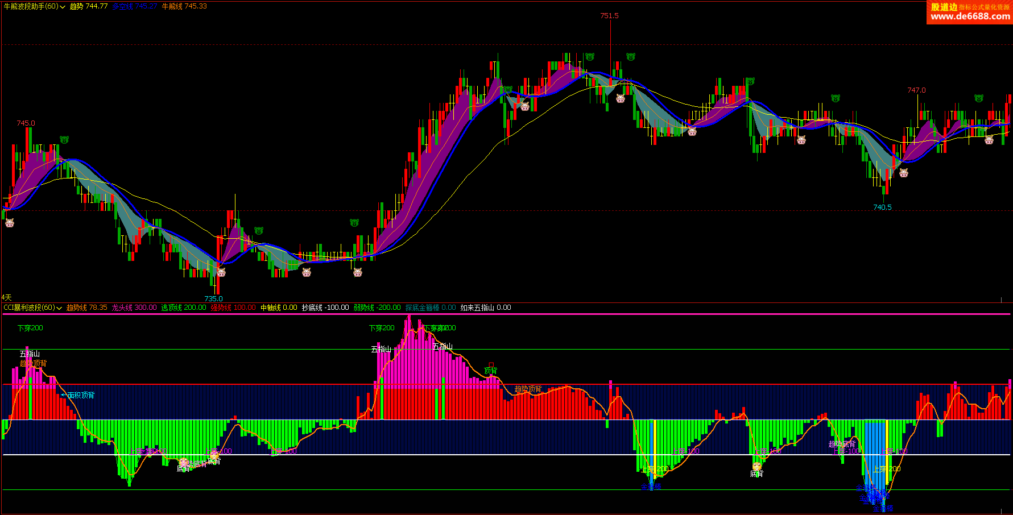Click the smiley face icon above 底背 label
The width and height of the screenshot is (1013, 515).
(x=757, y=466)
